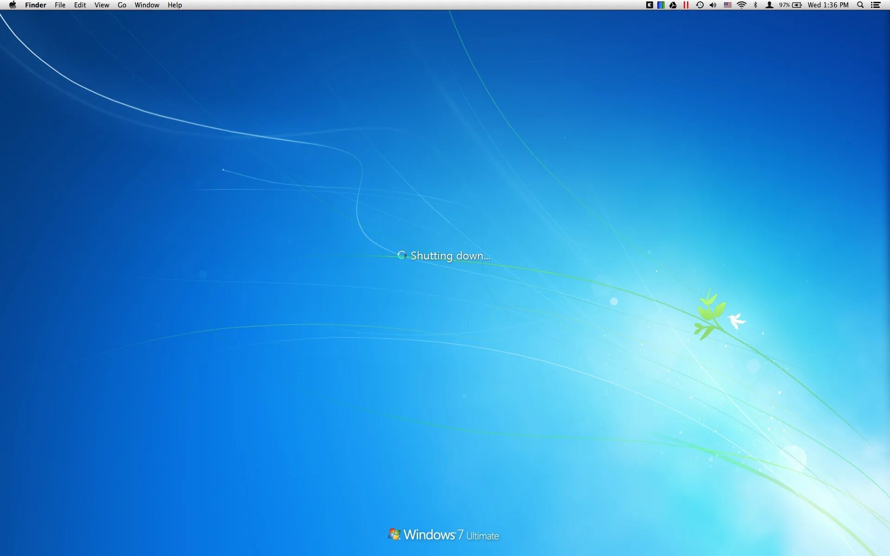Open the Finder application menu
Screen dimensions: 890x556
click(x=35, y=5)
